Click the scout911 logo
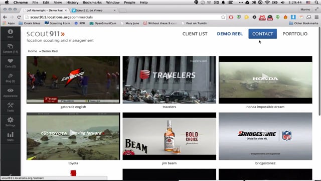321x181 pixels. tap(46, 34)
